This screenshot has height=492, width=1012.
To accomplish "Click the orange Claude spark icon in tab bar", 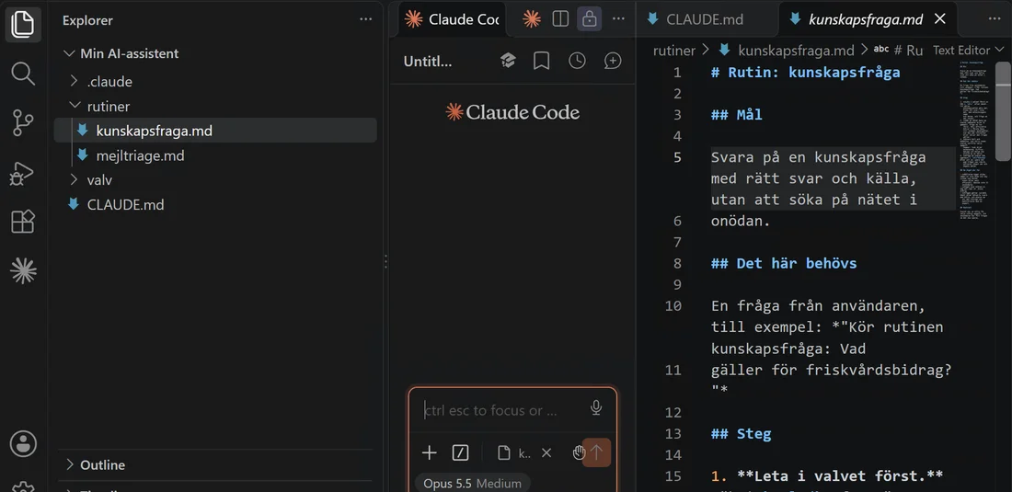I will click(x=532, y=19).
